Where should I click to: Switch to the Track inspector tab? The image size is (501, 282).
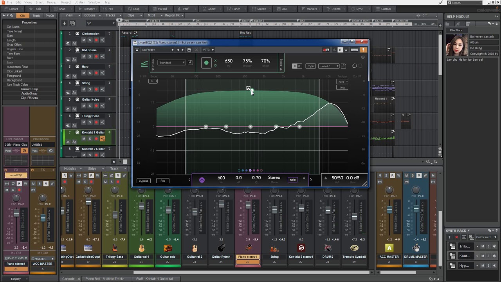(x=36, y=16)
